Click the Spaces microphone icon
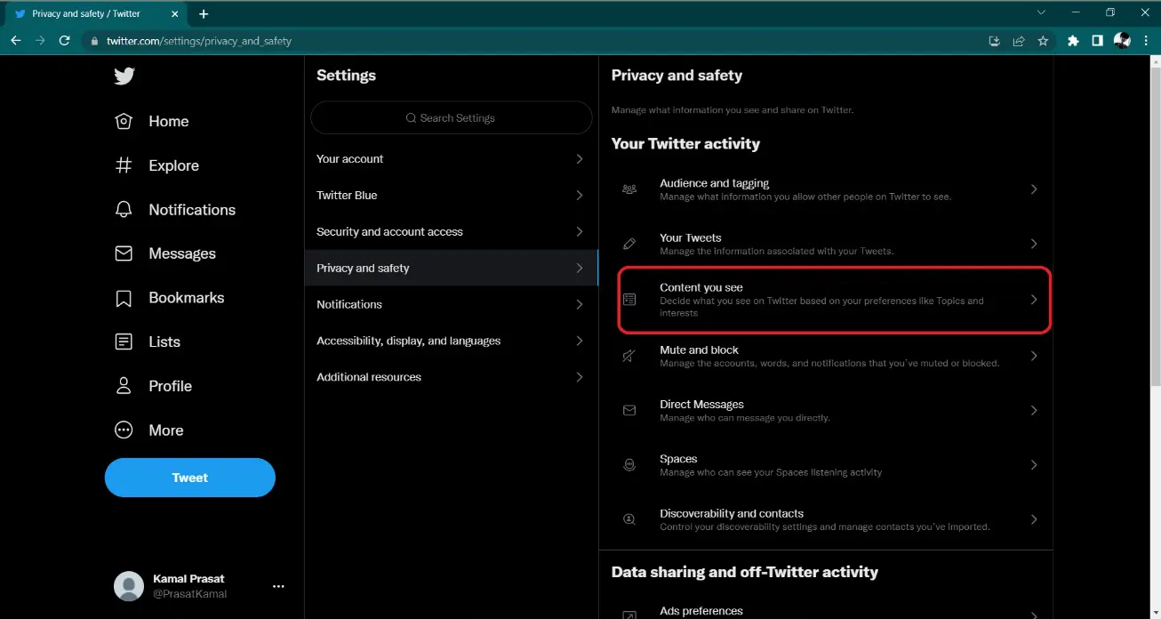Image resolution: width=1161 pixels, height=619 pixels. [629, 465]
